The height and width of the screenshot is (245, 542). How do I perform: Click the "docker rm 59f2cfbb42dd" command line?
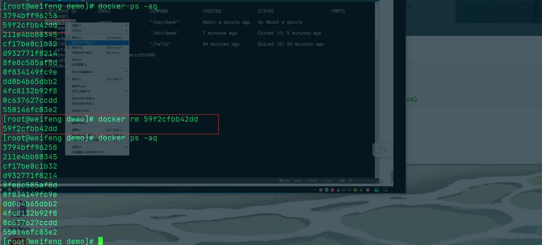[x=148, y=119]
